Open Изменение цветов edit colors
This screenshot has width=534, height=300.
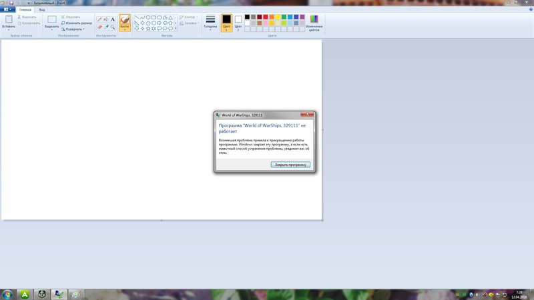pos(314,23)
